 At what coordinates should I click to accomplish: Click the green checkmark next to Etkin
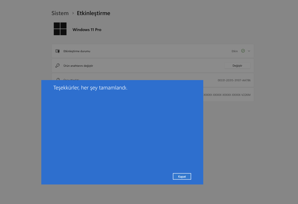[x=243, y=51]
